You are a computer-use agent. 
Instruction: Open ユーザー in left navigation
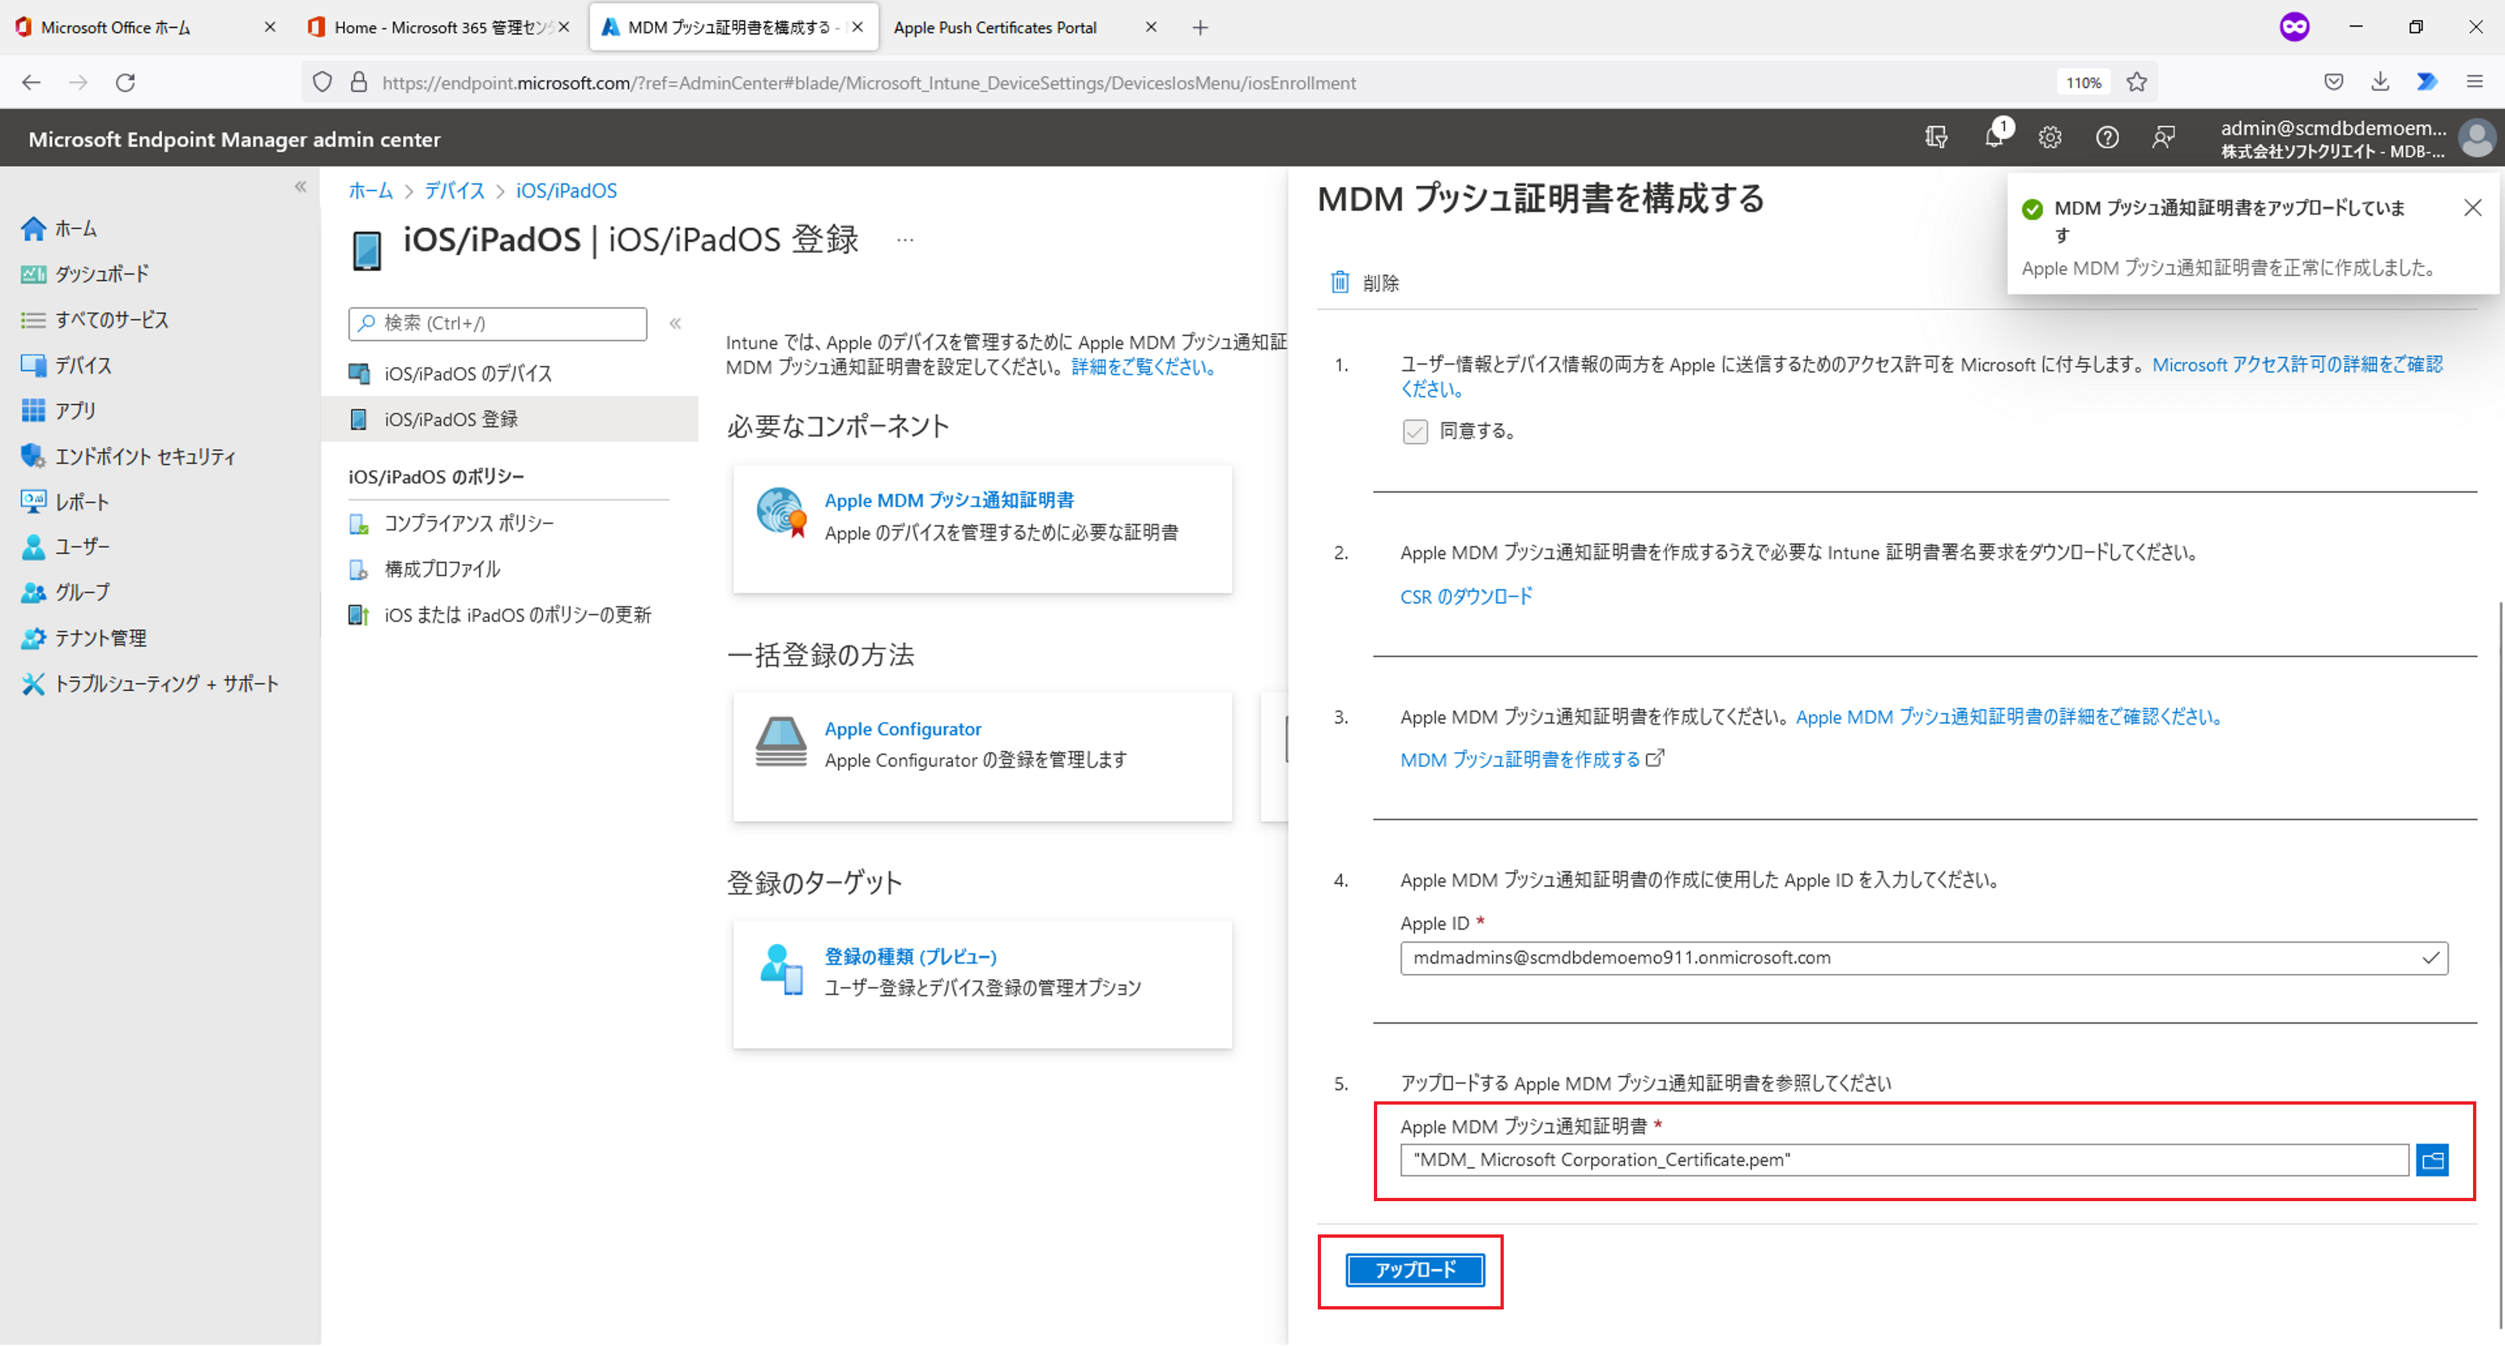click(65, 546)
